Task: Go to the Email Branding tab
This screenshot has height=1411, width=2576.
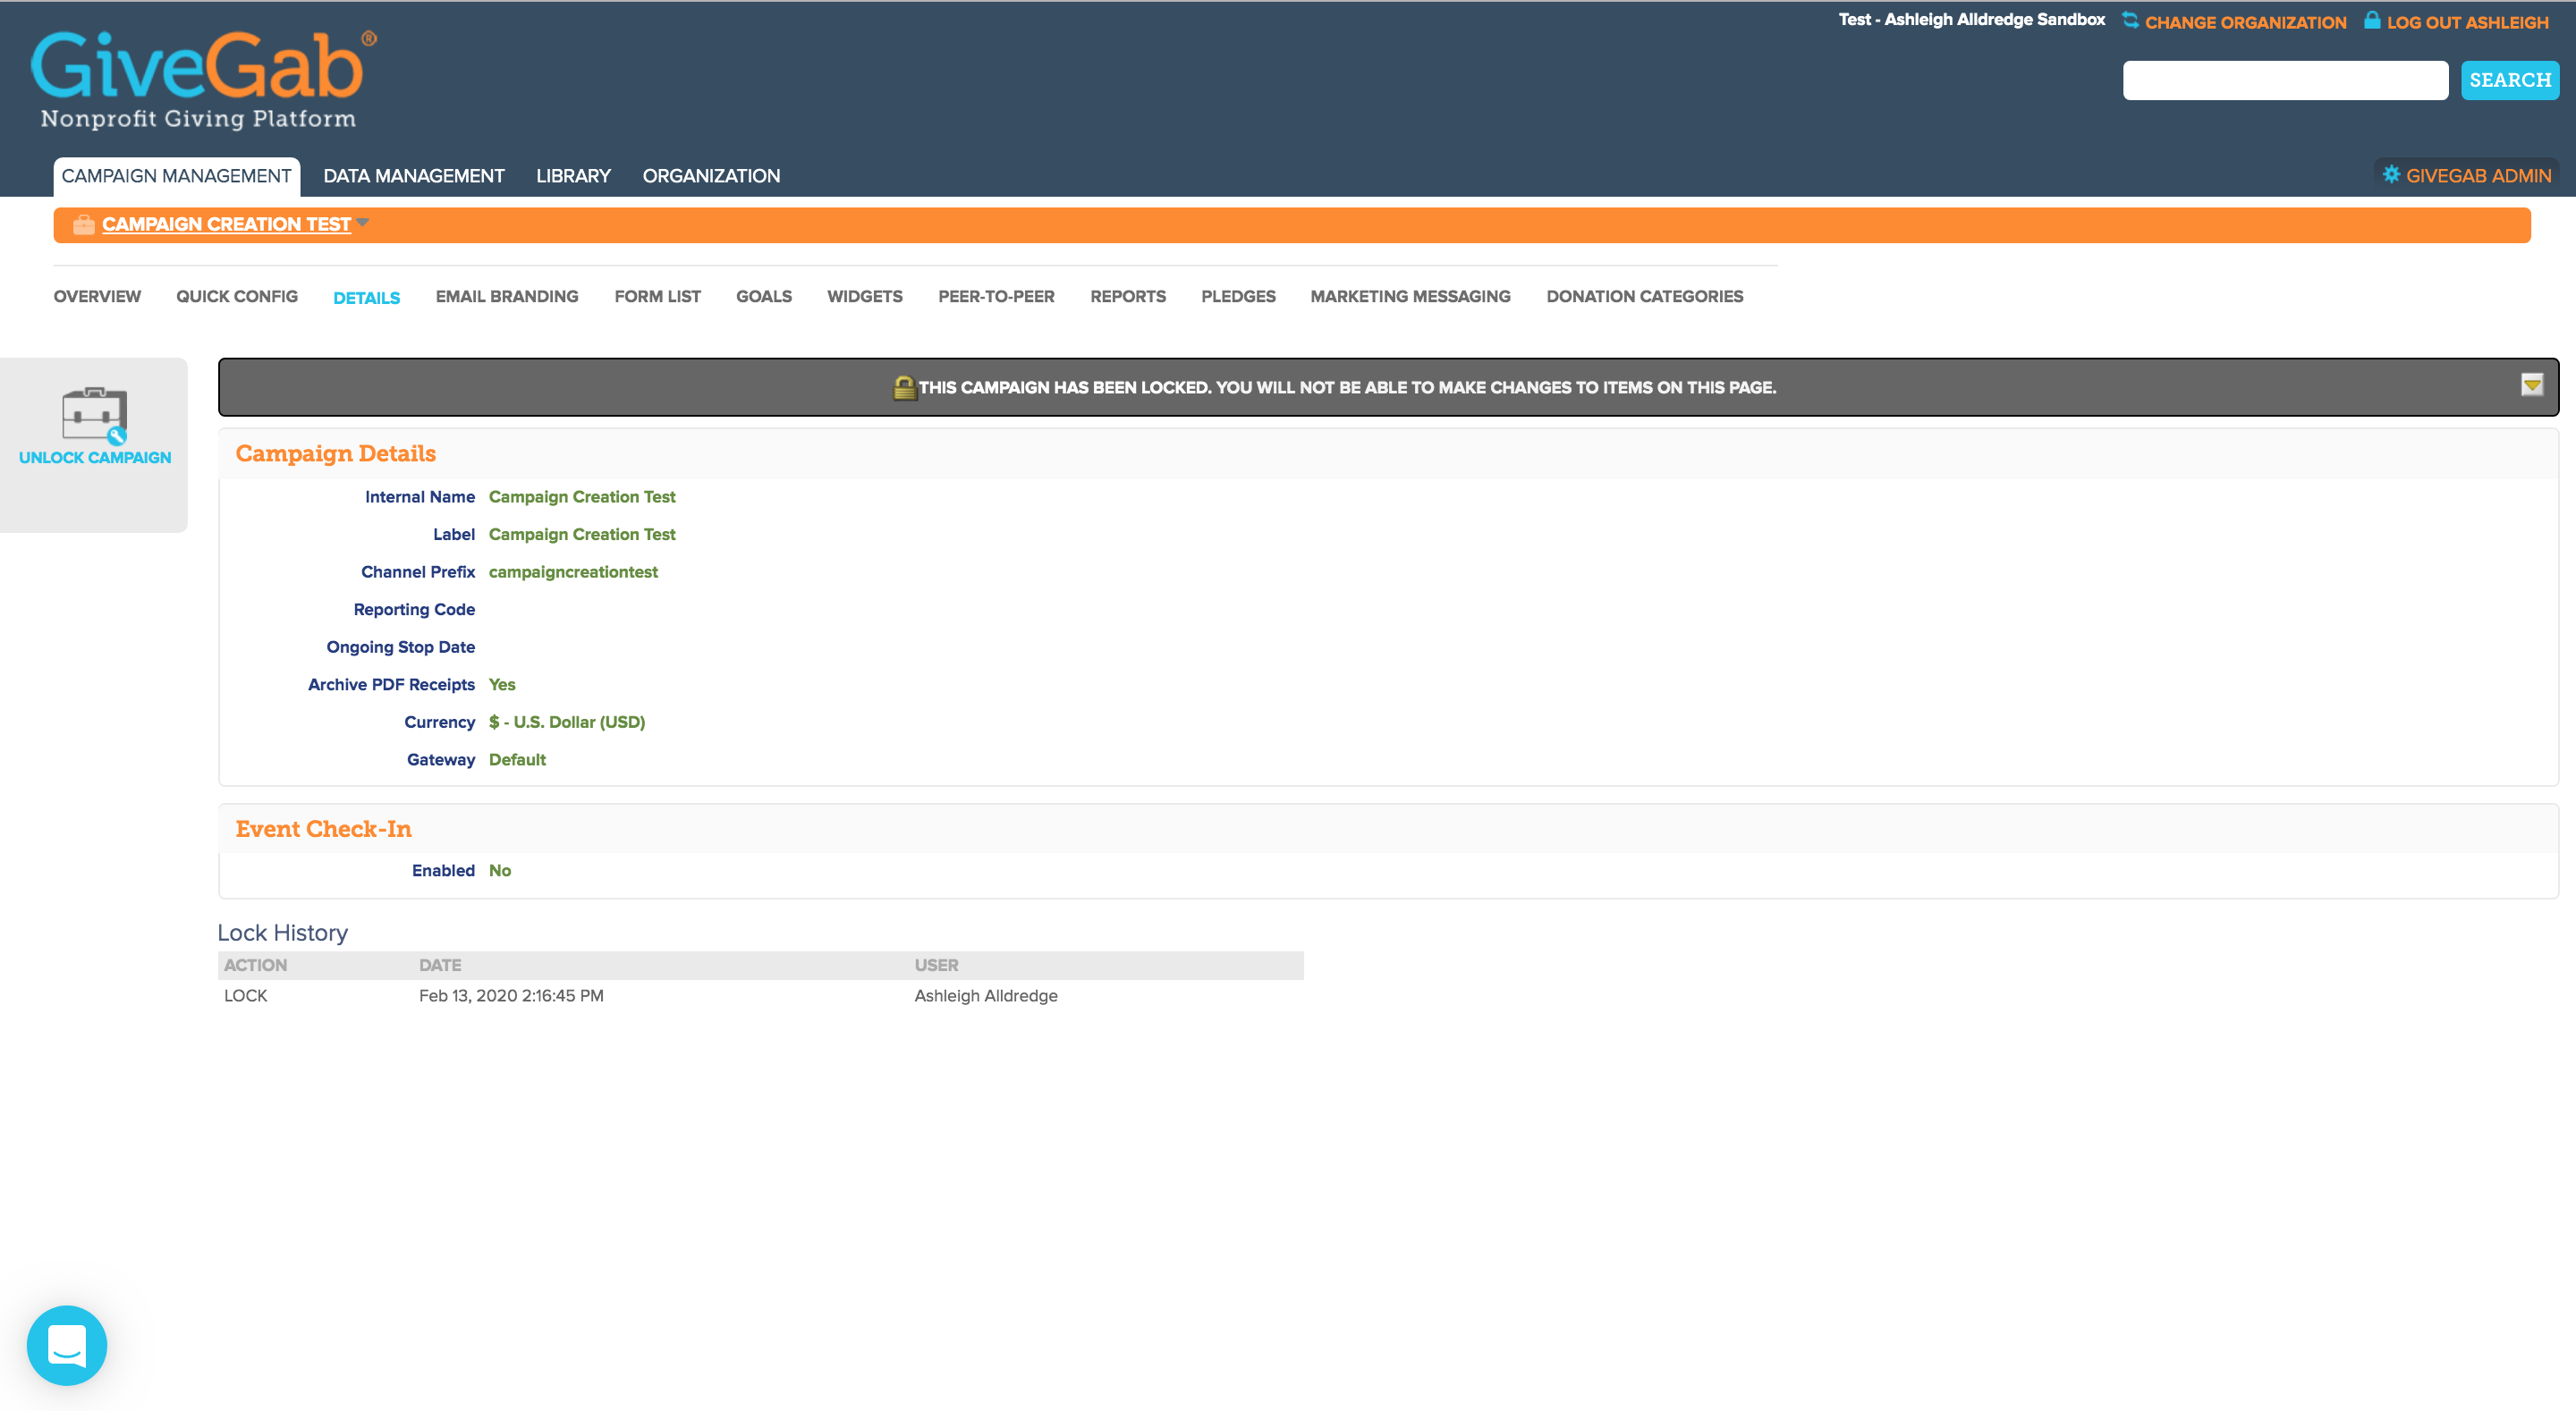Action: 507,296
